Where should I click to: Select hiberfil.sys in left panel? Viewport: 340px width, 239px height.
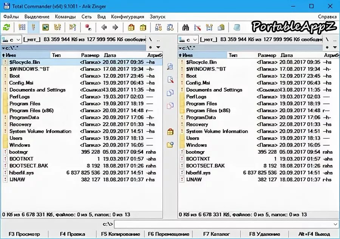point(82,173)
